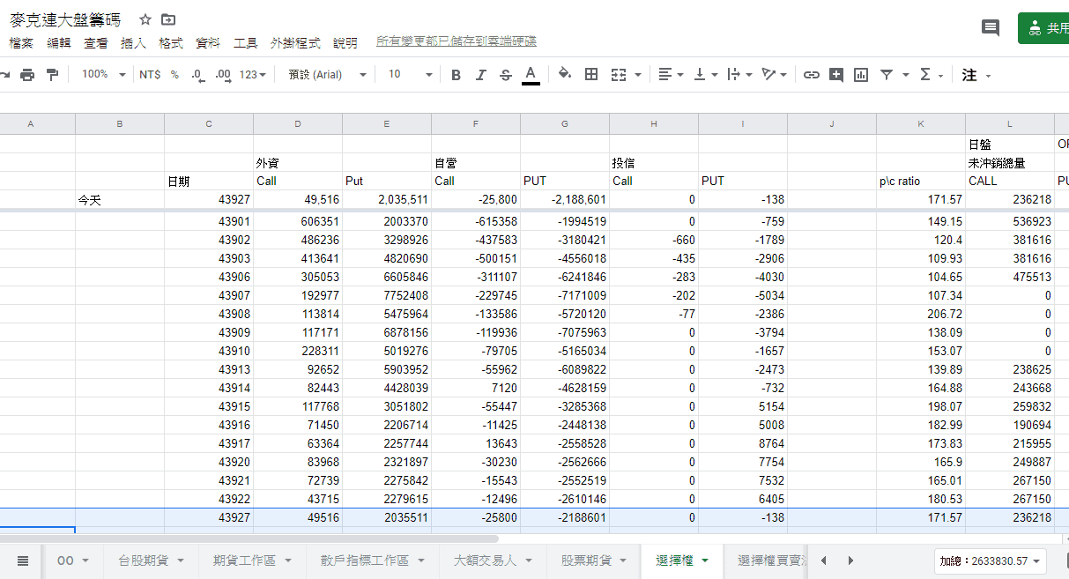Open the font size 10 dropdown

coord(411,75)
